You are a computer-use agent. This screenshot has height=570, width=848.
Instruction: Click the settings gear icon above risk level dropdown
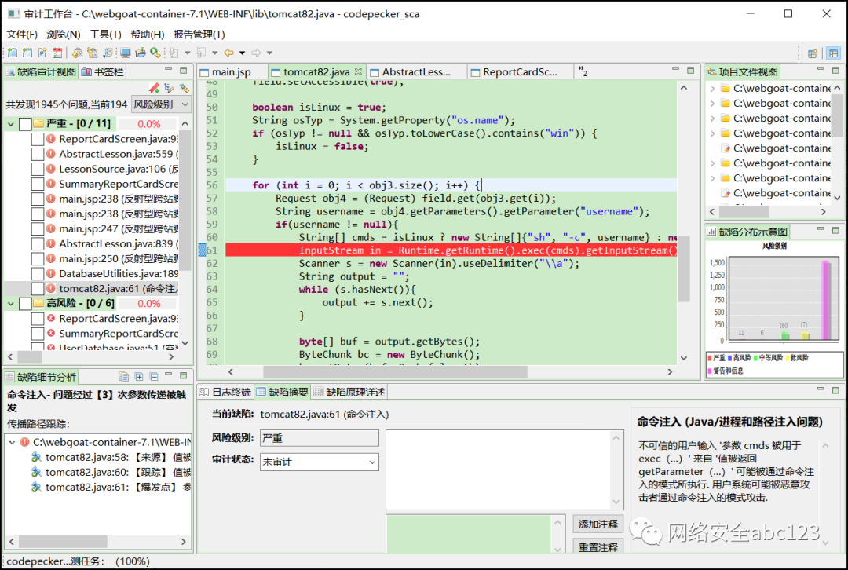[x=185, y=87]
